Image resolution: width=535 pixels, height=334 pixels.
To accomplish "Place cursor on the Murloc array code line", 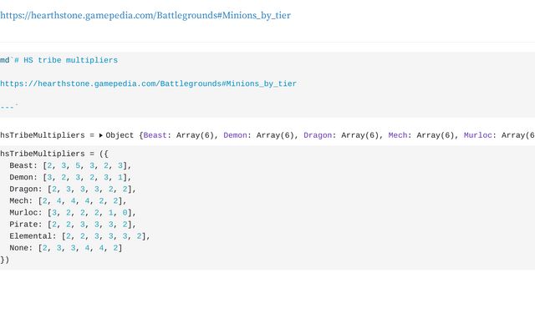I will [x=74, y=212].
